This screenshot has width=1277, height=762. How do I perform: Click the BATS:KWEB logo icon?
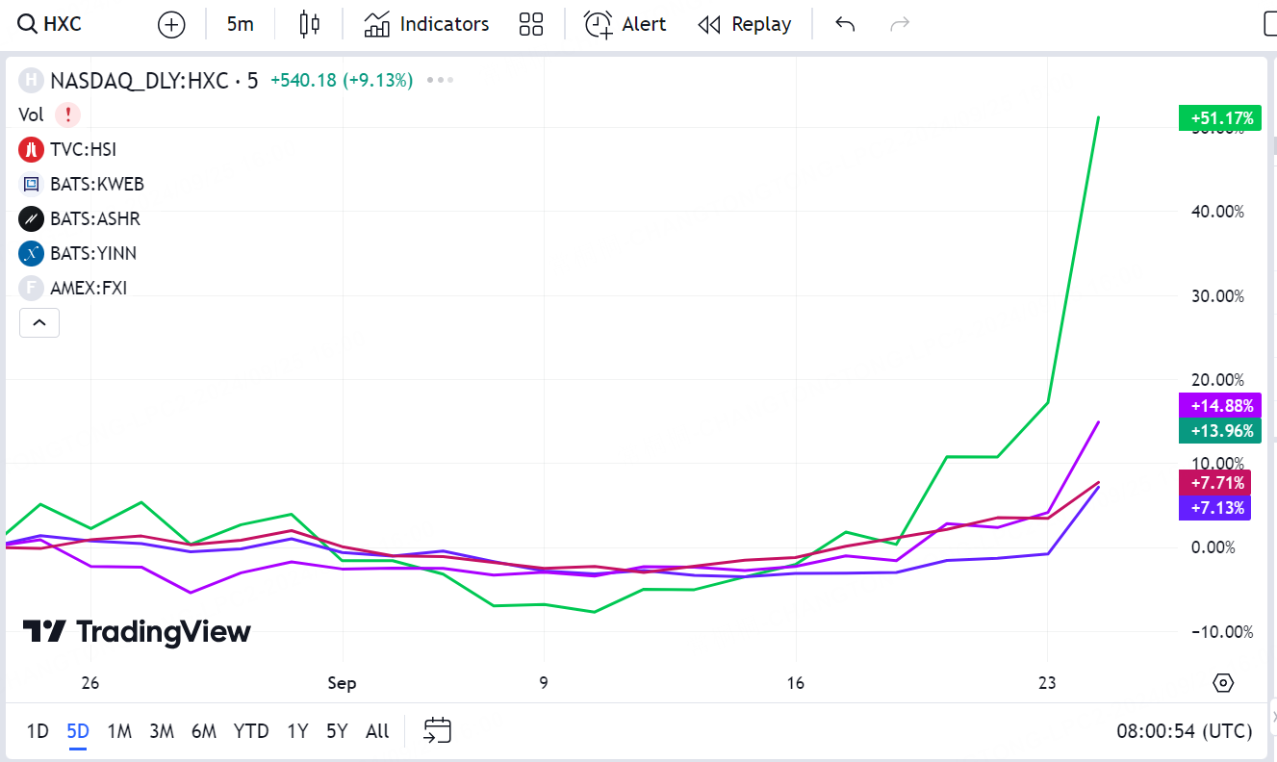coord(32,185)
